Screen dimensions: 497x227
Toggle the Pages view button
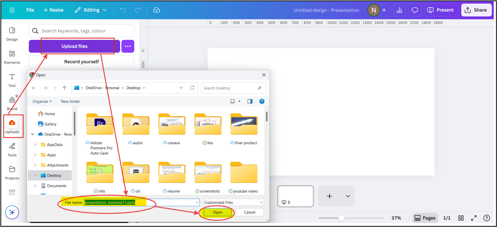pyautogui.click(x=425, y=218)
